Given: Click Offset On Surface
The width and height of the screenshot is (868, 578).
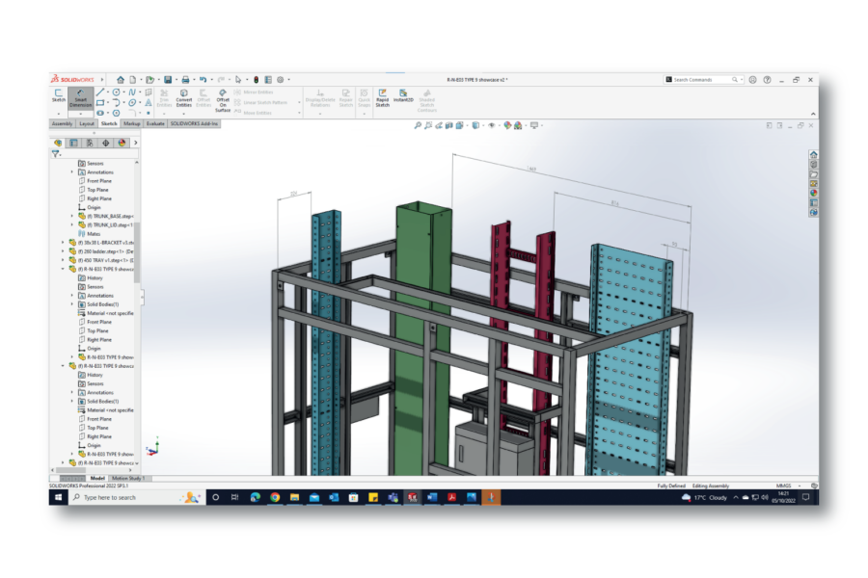Looking at the screenshot, I should tap(223, 100).
